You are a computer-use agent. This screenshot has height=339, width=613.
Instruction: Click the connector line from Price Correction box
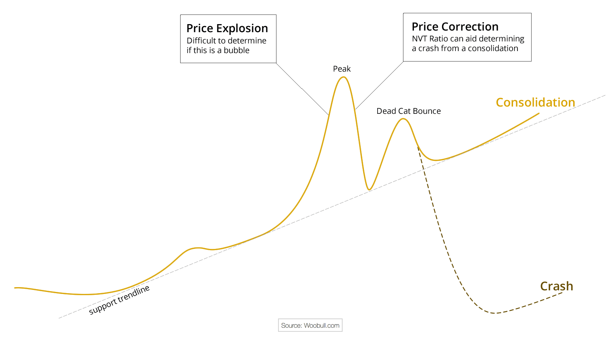pyautogui.click(x=379, y=85)
